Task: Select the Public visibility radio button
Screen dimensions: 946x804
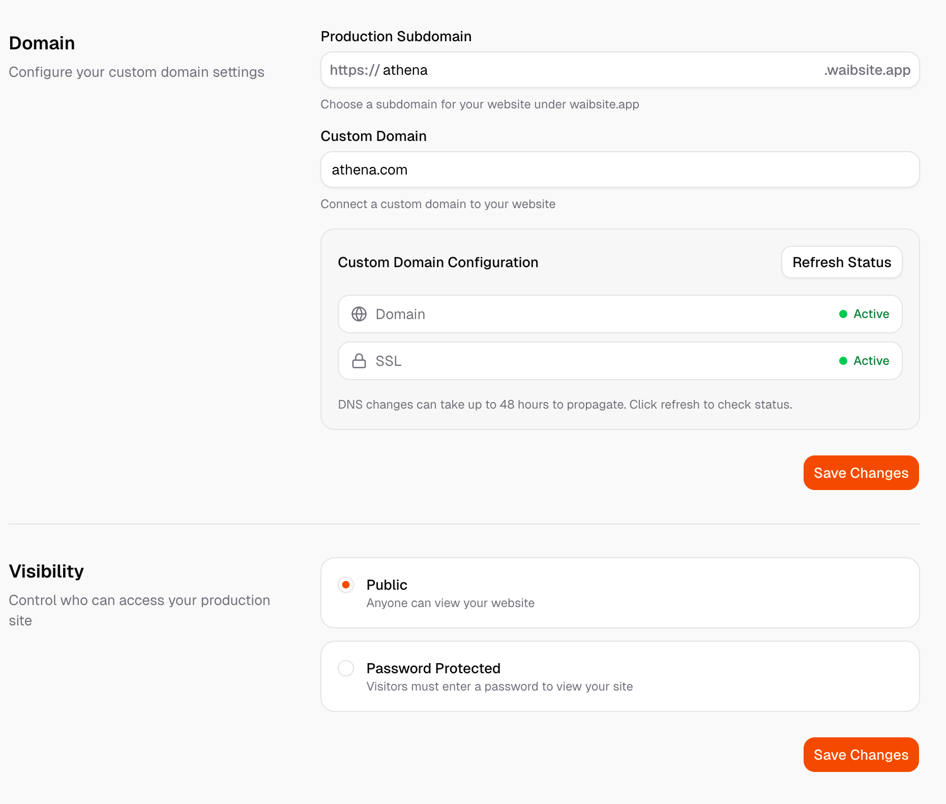Action: point(346,585)
